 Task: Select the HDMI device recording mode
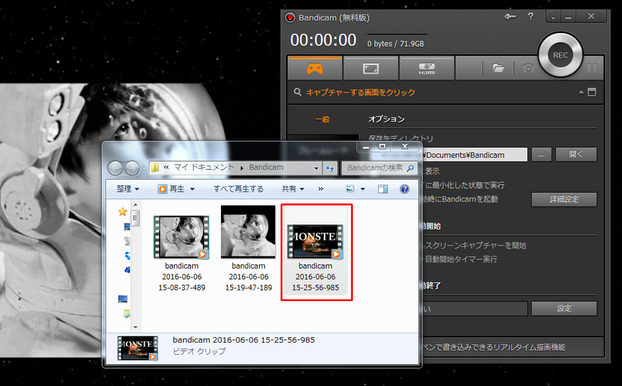coord(426,68)
